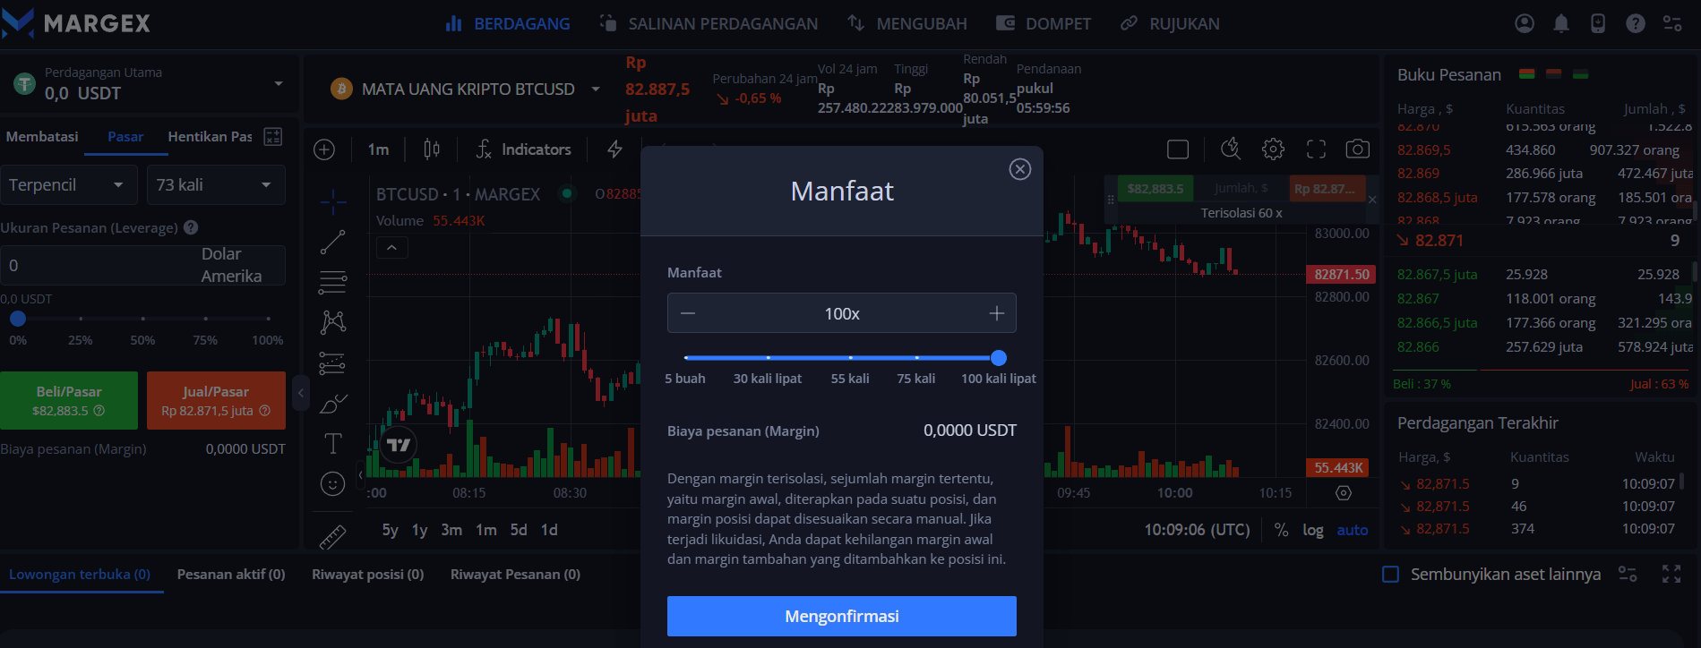Viewport: 1701px width, 648px height.
Task: Set leverage slider to 55 kali
Action: click(x=850, y=358)
